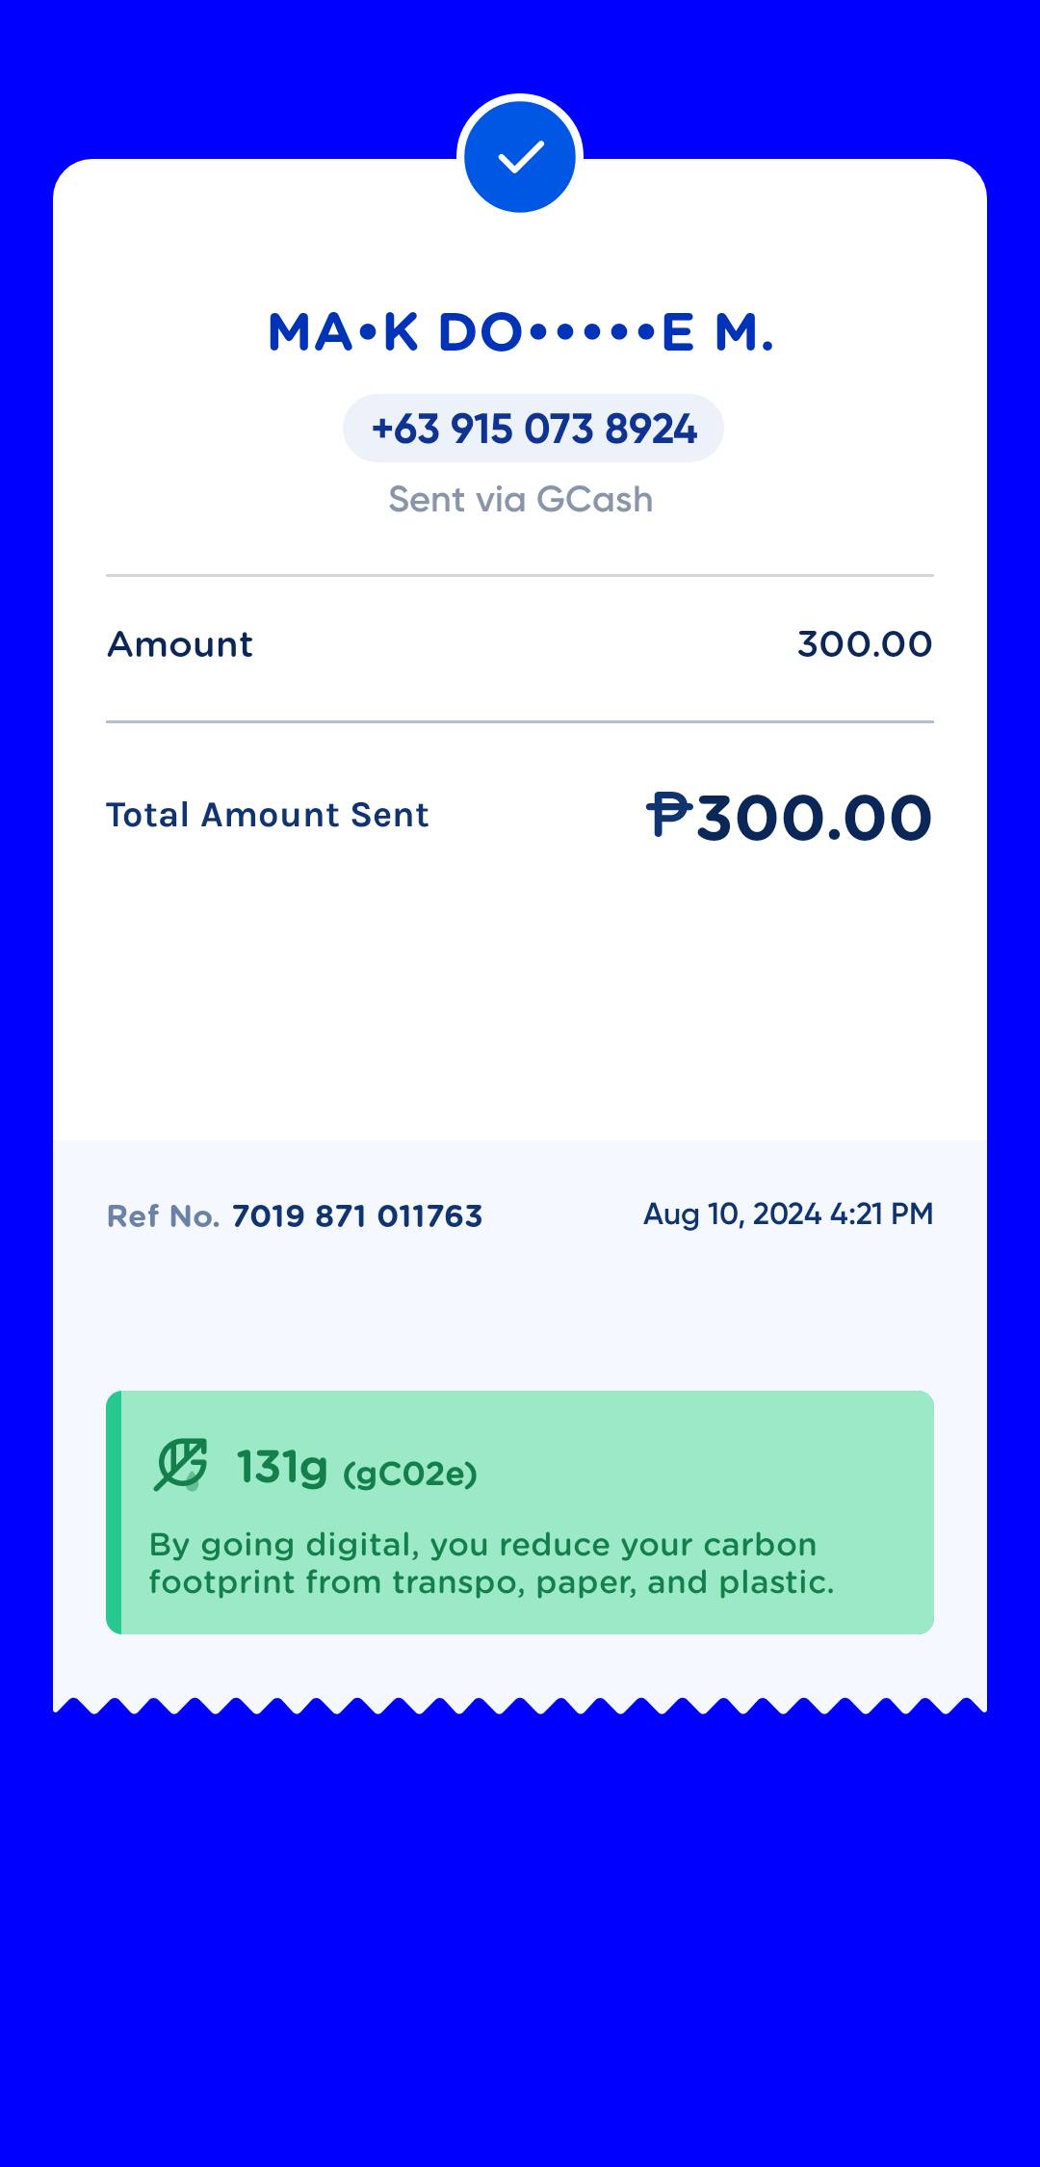Select the Amount label
The image size is (1040, 2167).
180,644
